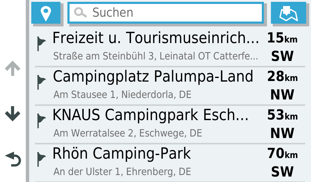Tap the address Am Werratalsee 2, Eschwege
This screenshot has height=182, width=311.
click(x=128, y=133)
